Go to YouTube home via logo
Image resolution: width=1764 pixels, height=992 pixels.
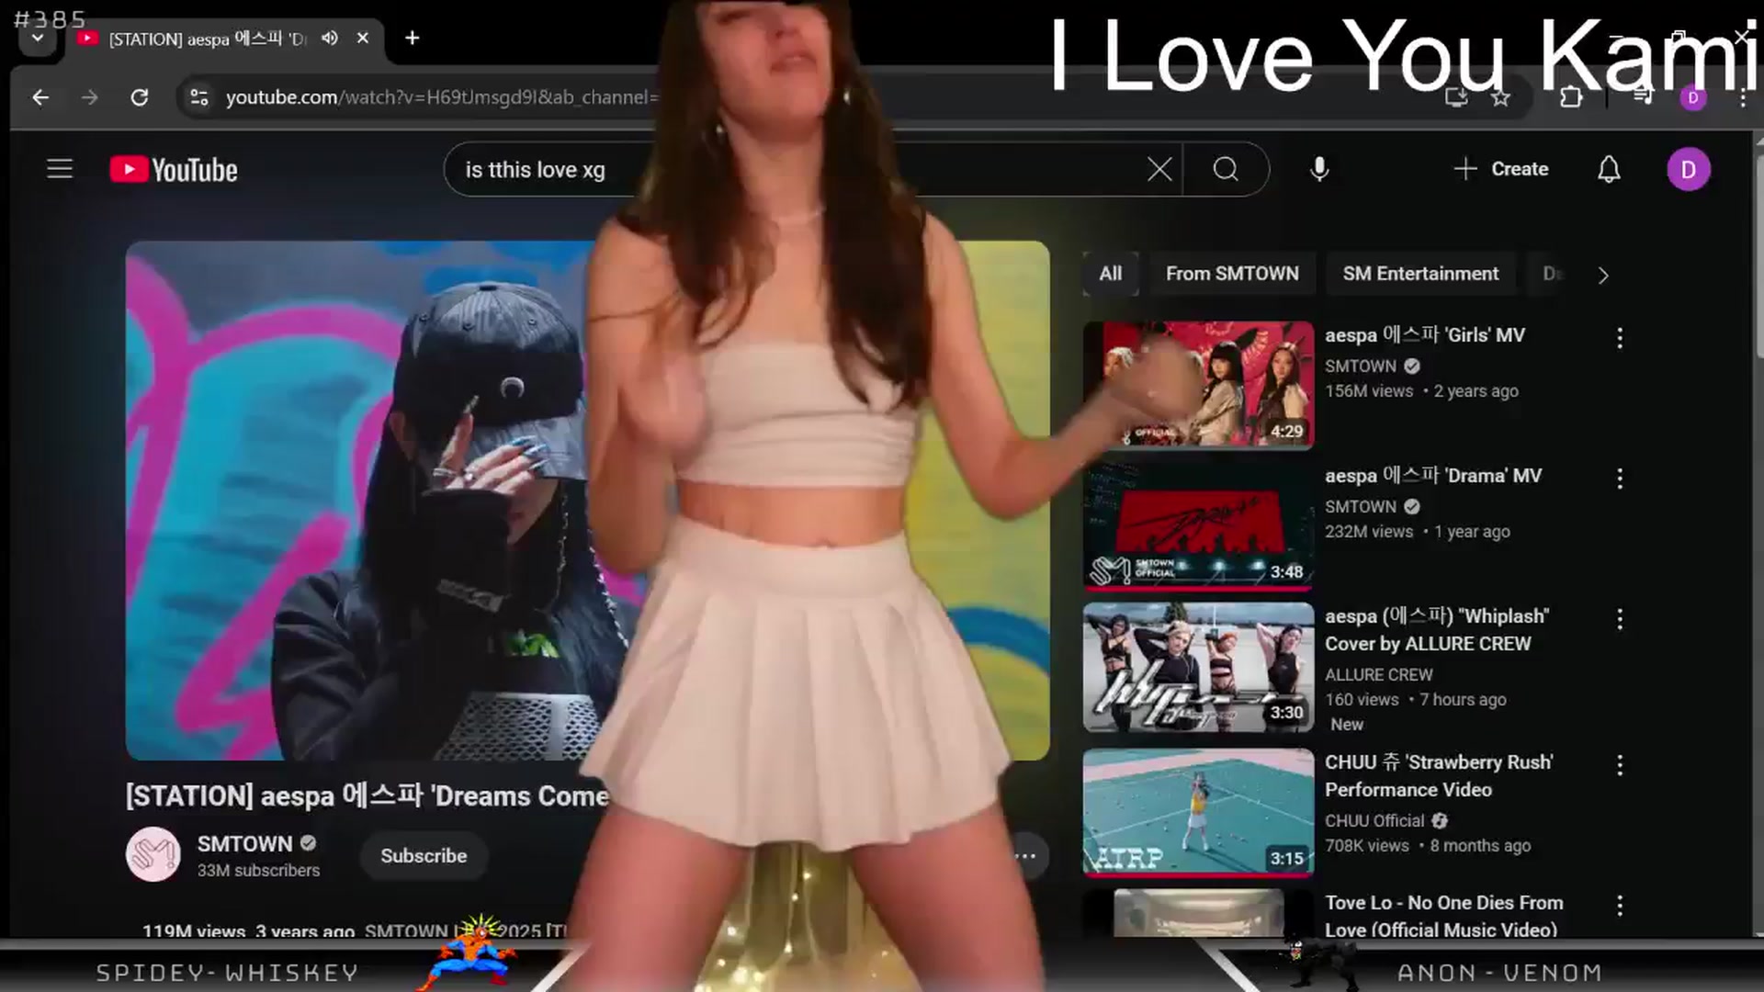174,170
